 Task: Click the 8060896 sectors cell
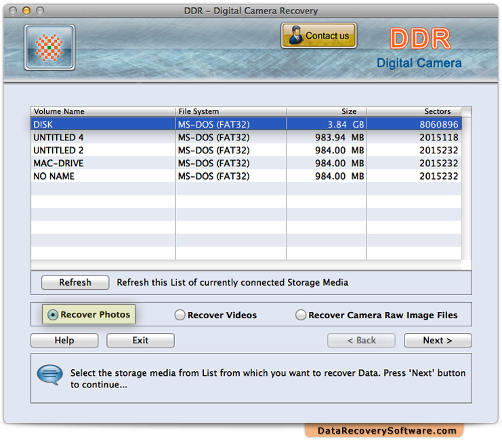tap(414, 124)
